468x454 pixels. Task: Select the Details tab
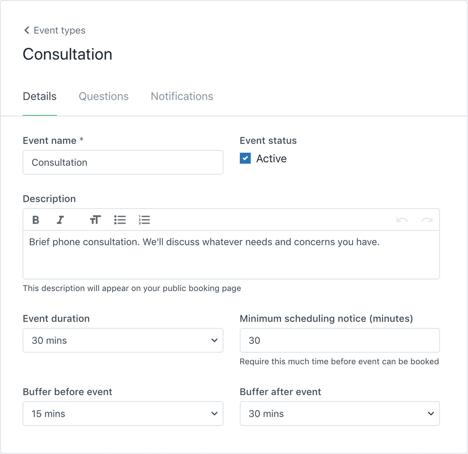point(39,96)
